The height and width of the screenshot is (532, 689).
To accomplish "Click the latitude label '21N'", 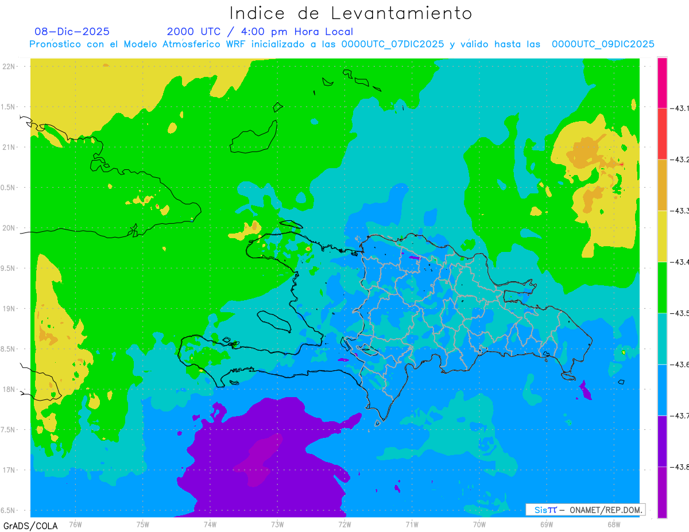I will [x=9, y=147].
